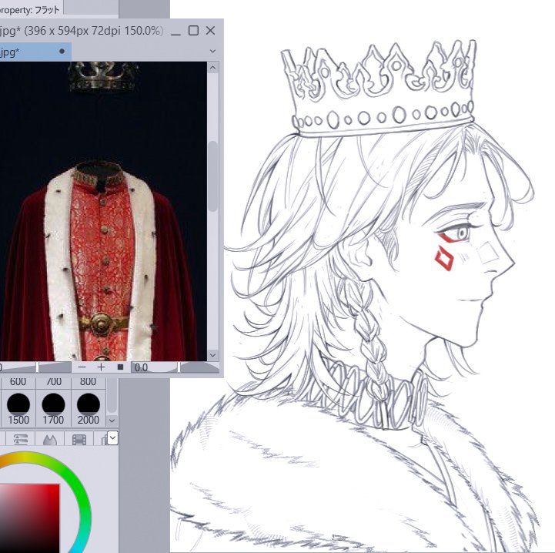This screenshot has width=555, height=553.
Task: Maximize the reference image window
Action: pyautogui.click(x=193, y=31)
